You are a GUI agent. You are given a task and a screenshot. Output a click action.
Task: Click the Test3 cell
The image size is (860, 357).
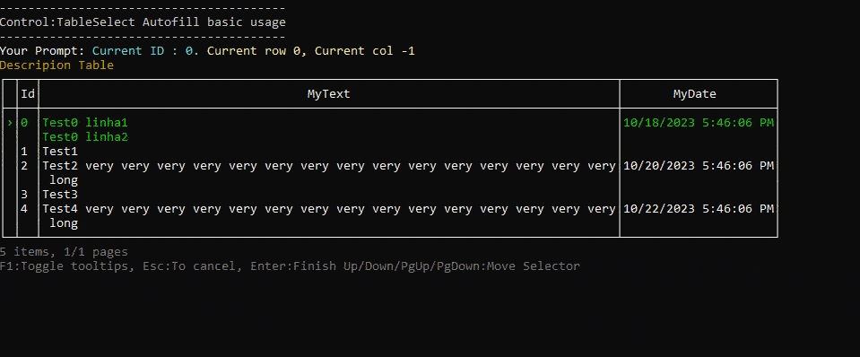tap(60, 194)
